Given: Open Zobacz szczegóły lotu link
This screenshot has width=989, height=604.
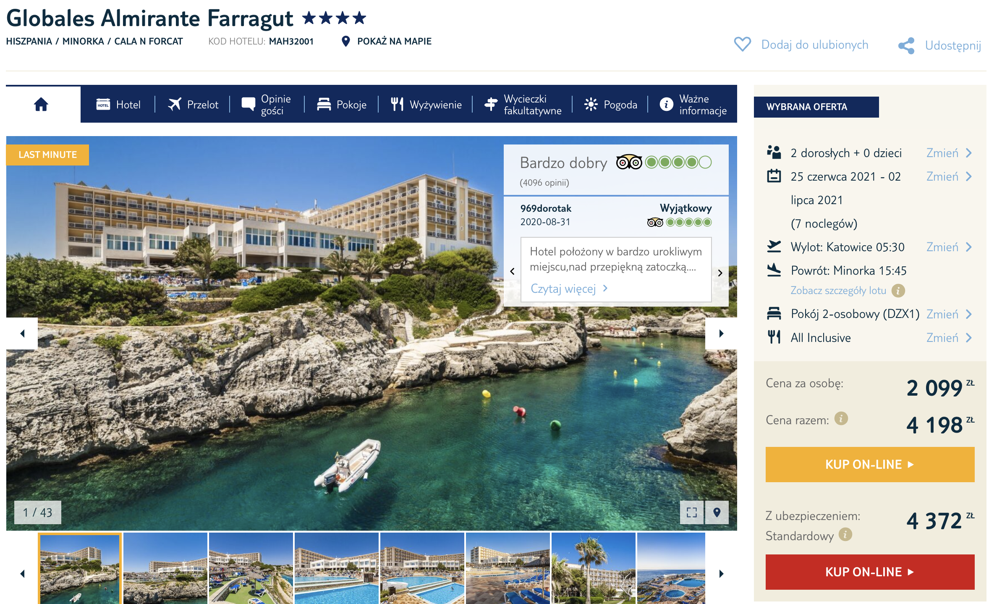Looking at the screenshot, I should (x=838, y=291).
